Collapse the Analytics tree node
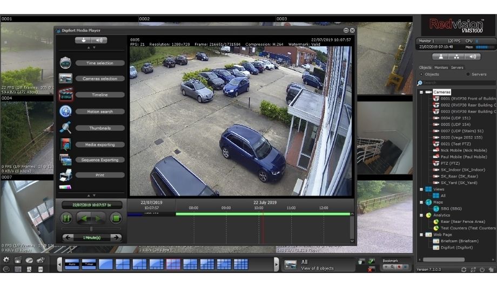 tap(421, 215)
